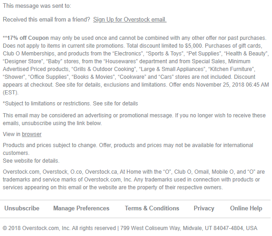Click Unsubscribe in the footer
The image size is (272, 236).
tap(22, 208)
